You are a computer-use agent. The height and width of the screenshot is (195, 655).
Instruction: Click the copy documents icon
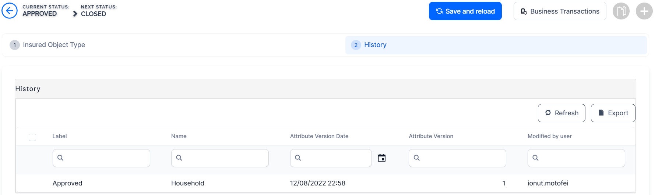(621, 11)
